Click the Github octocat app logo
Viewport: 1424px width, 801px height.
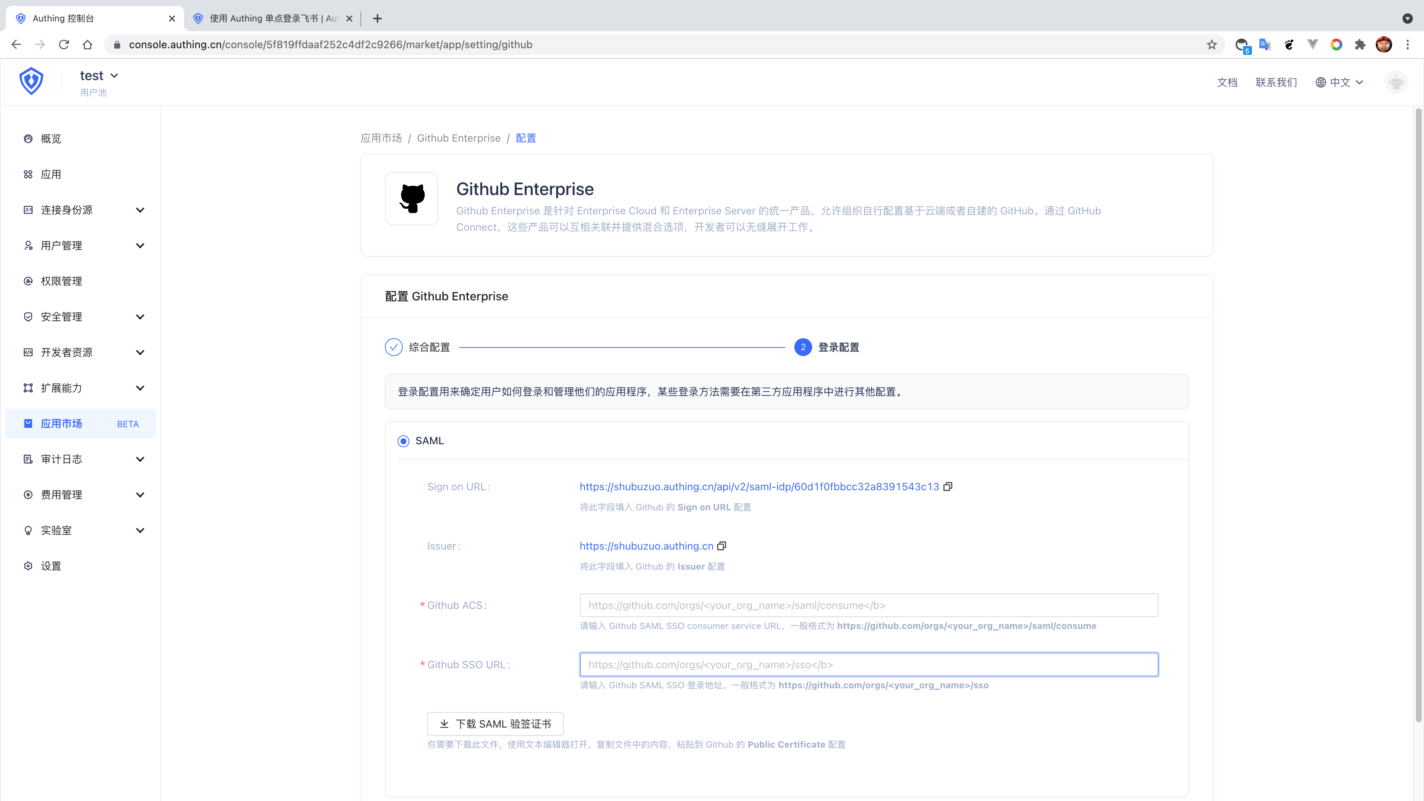[x=412, y=198]
